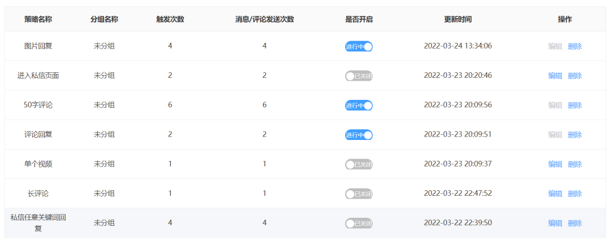This screenshot has width=610, height=241.
Task: Delete the 长评论 strategy
Action: tap(575, 194)
